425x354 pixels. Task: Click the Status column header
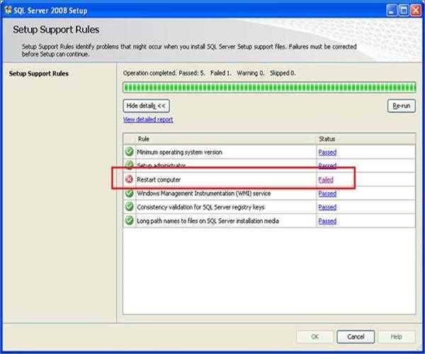pyautogui.click(x=327, y=139)
